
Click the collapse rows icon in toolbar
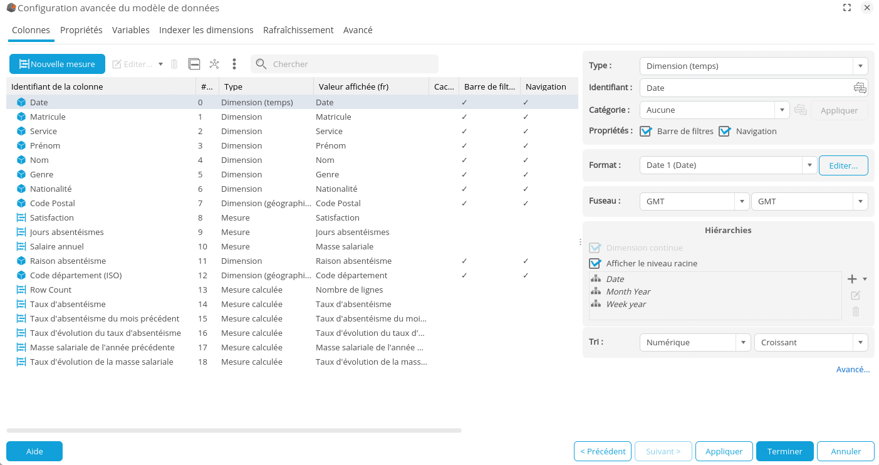(x=194, y=64)
